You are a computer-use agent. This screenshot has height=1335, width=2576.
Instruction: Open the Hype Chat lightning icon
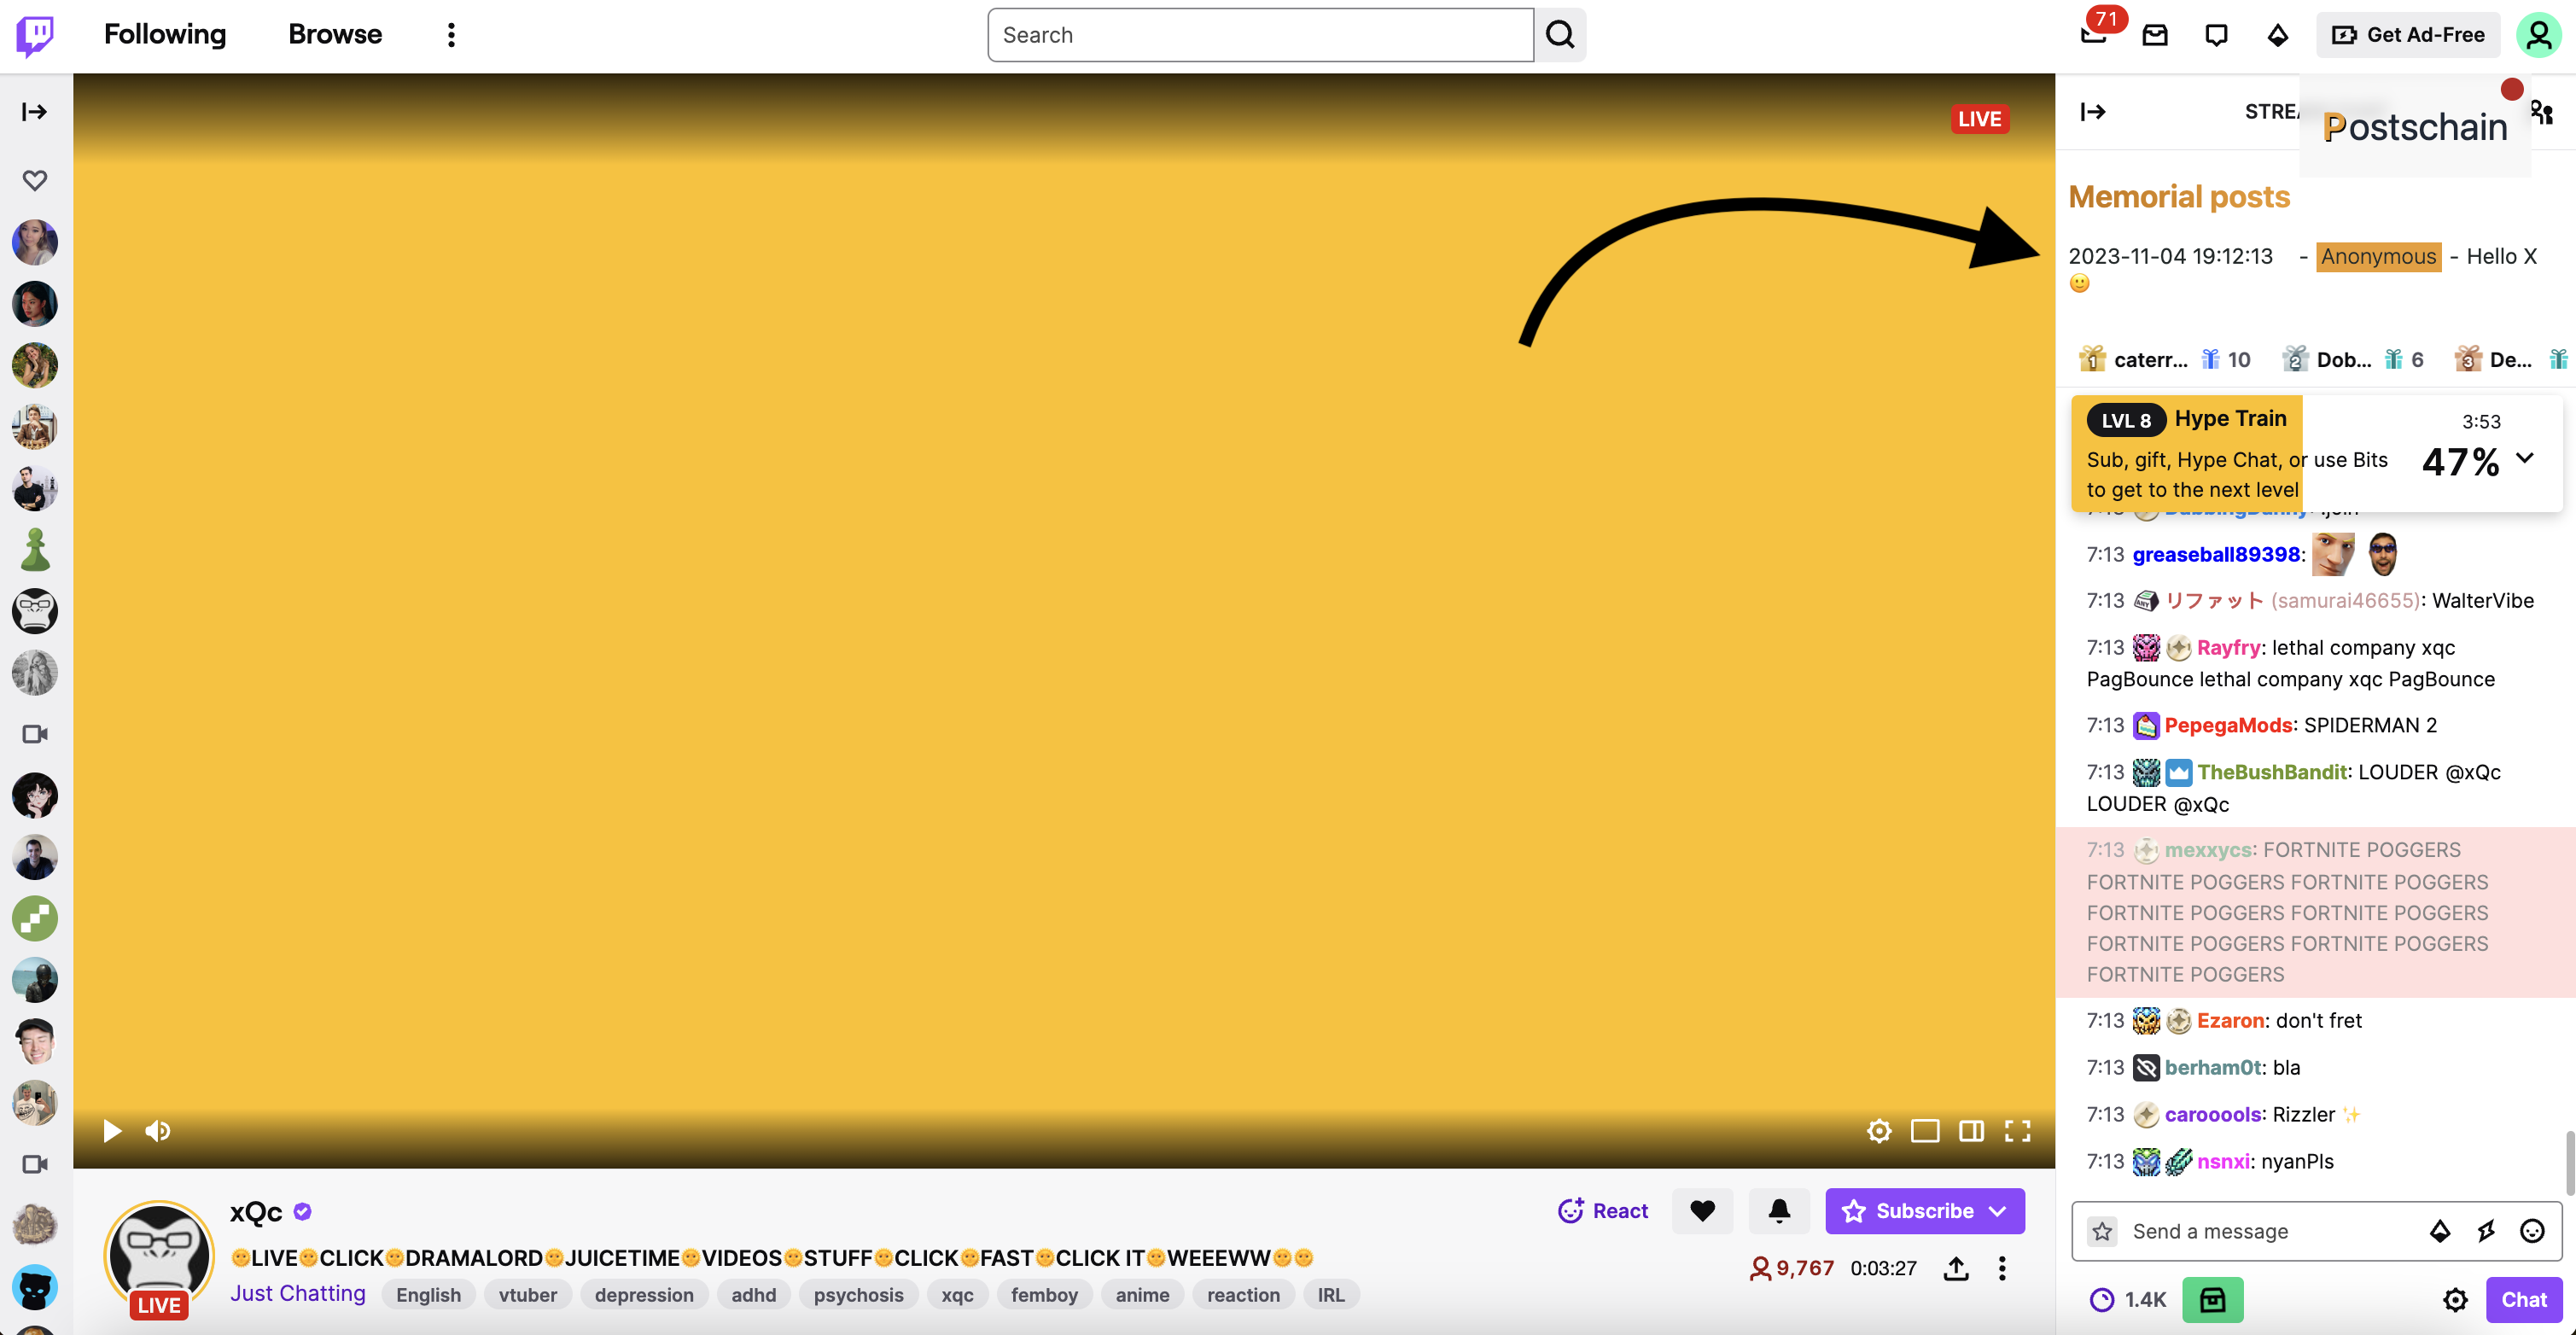2486,1231
